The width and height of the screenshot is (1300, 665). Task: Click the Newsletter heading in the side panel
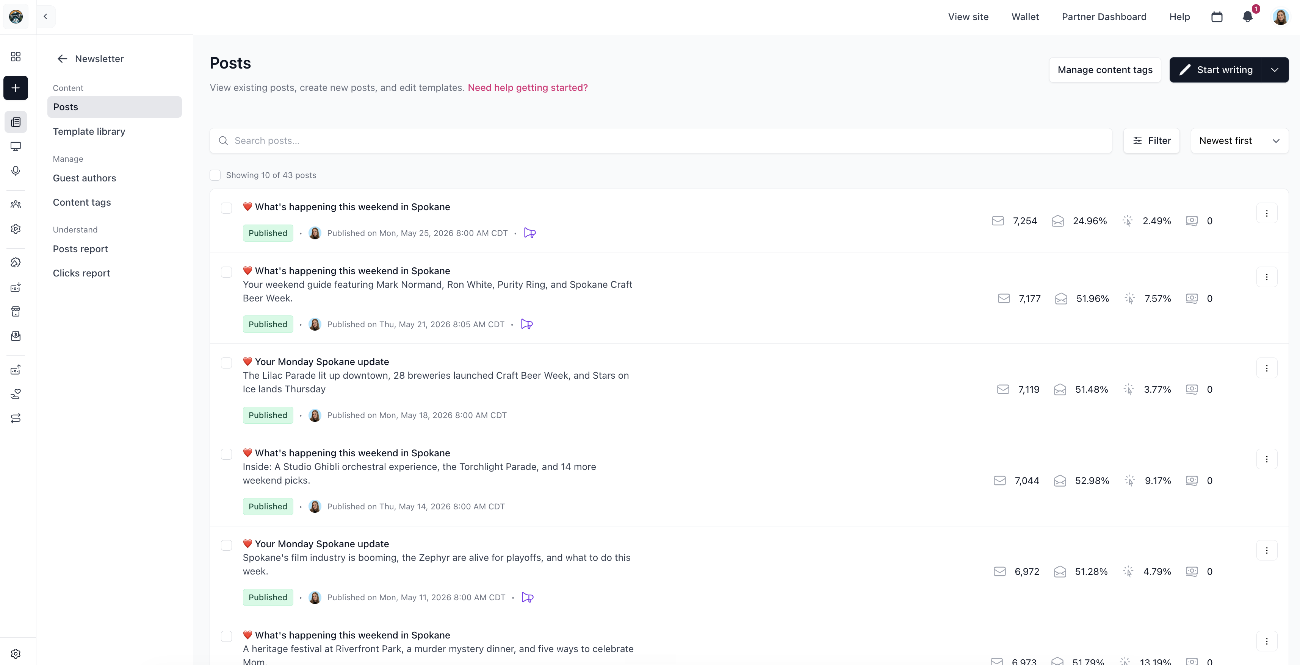click(x=99, y=59)
